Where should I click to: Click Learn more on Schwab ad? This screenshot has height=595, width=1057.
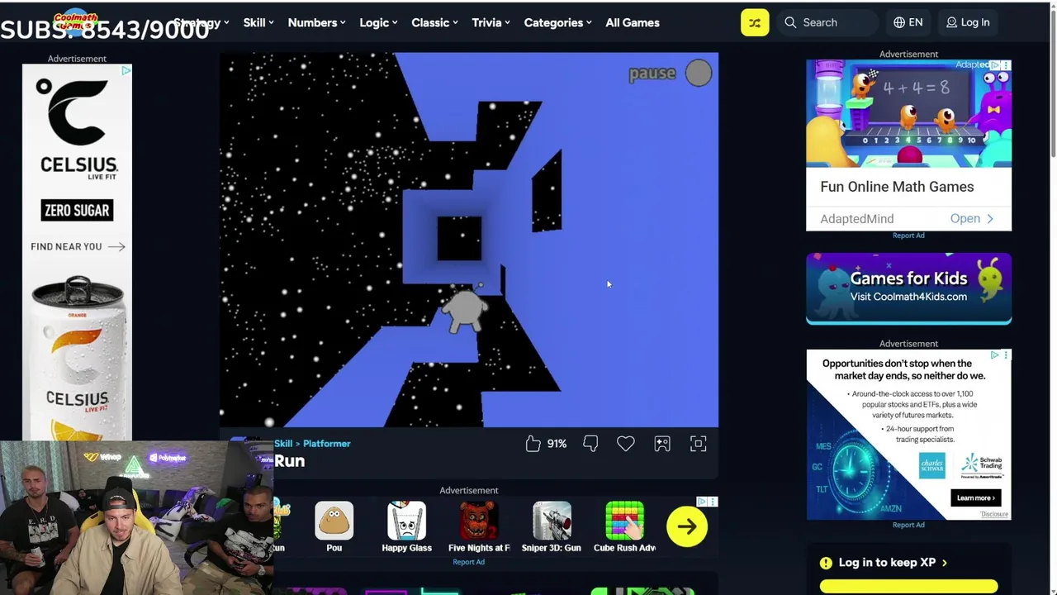(975, 498)
